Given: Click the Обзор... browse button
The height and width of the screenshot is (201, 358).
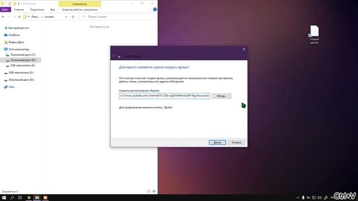Looking at the screenshot, I should click(x=222, y=96).
